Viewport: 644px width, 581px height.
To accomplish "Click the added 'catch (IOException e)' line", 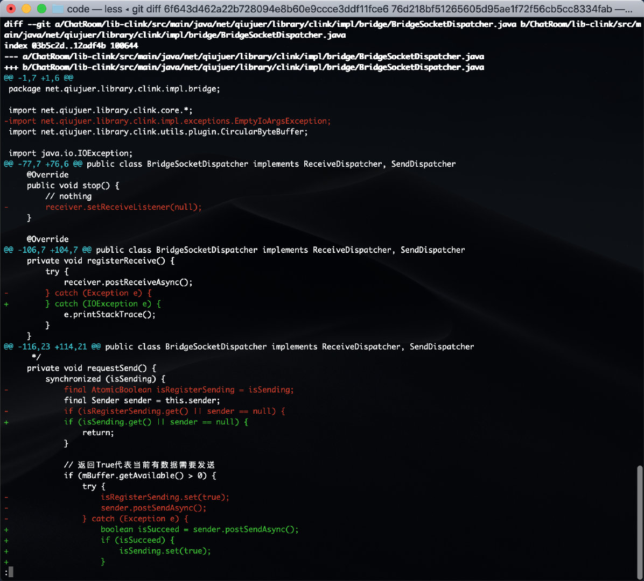I will (103, 303).
